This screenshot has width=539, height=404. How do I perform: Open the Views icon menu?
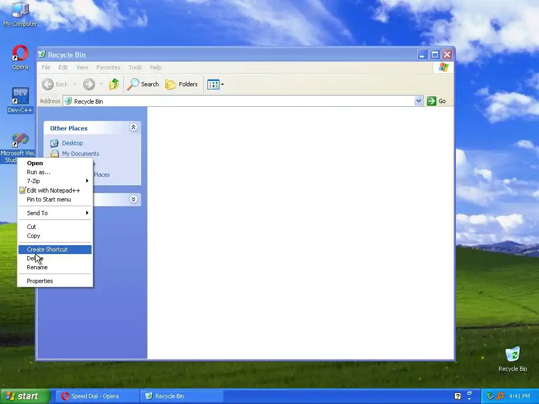point(215,84)
